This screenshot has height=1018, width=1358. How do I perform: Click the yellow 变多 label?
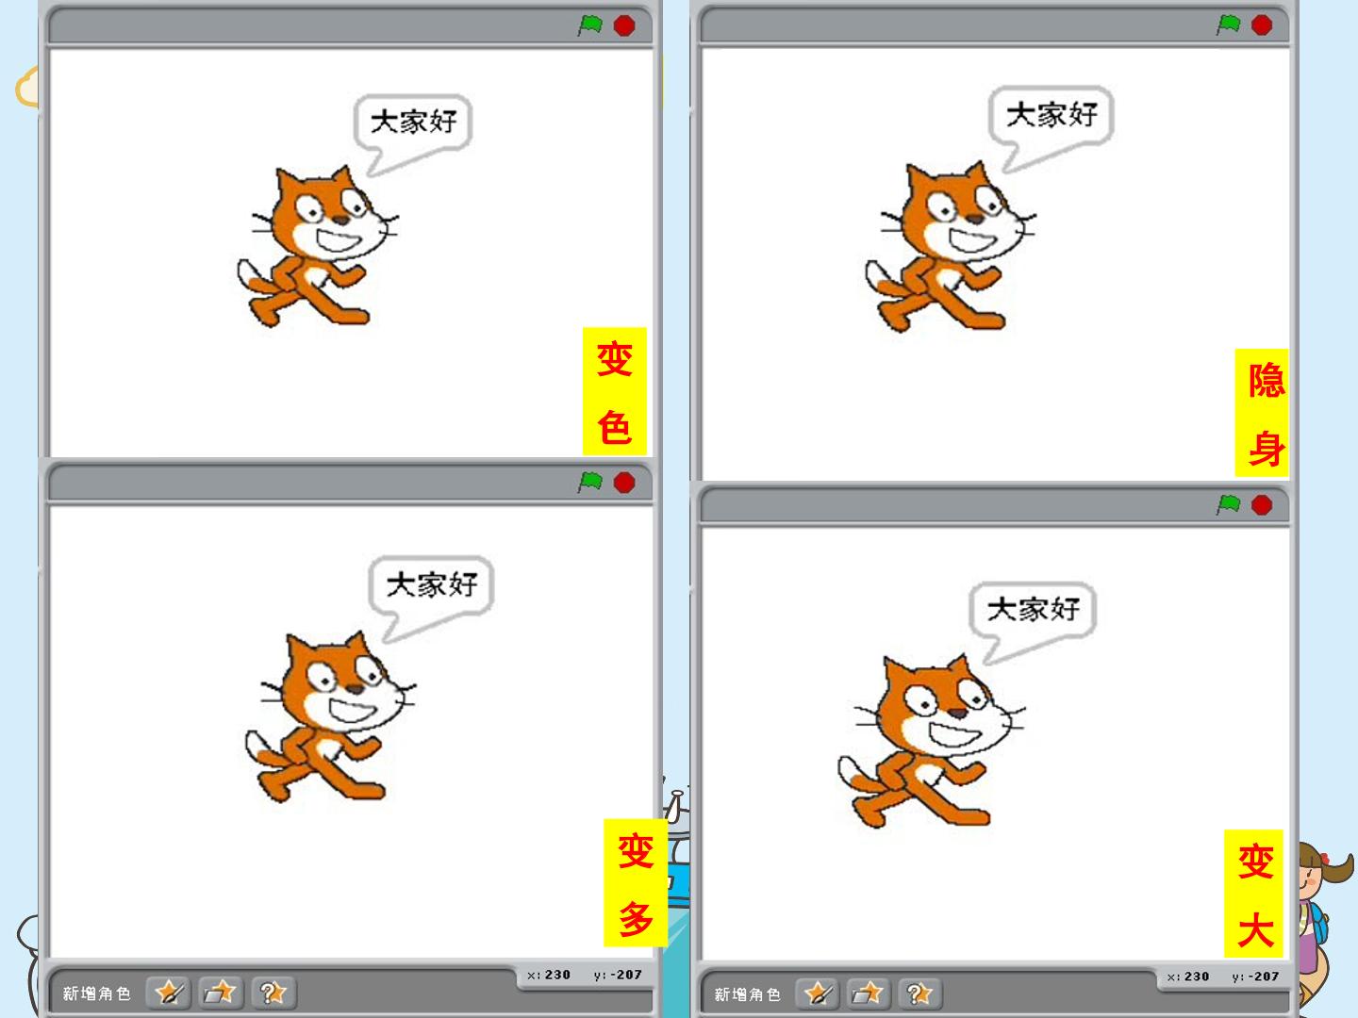pos(636,883)
